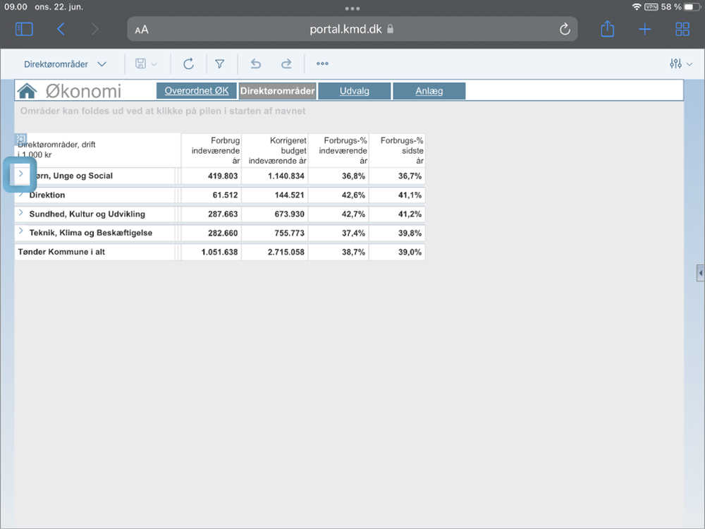This screenshot has width=705, height=529.
Task: Show the Safari sidebar
Action: pyautogui.click(x=24, y=29)
